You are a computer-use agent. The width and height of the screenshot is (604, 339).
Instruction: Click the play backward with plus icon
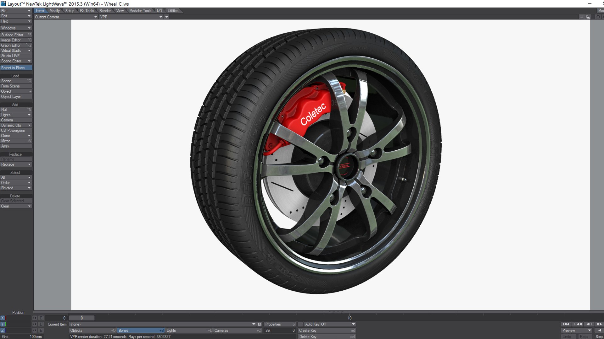pos(577,324)
